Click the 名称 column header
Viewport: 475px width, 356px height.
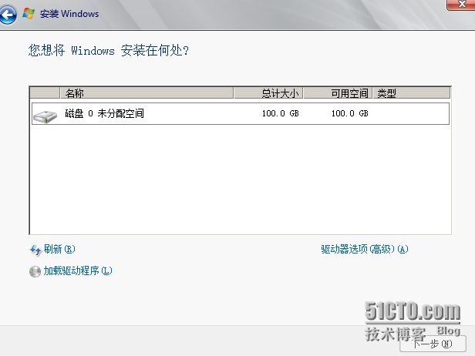point(147,93)
